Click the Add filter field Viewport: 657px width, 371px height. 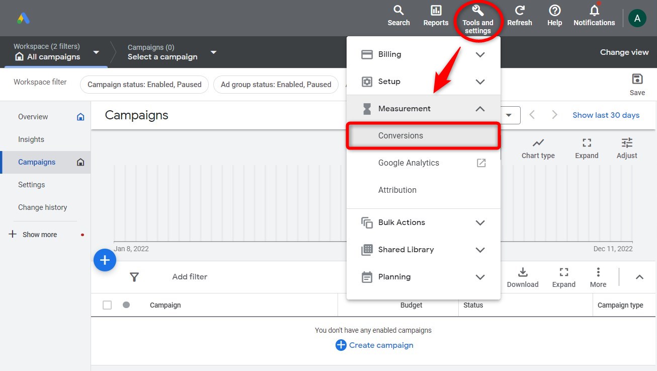190,276
